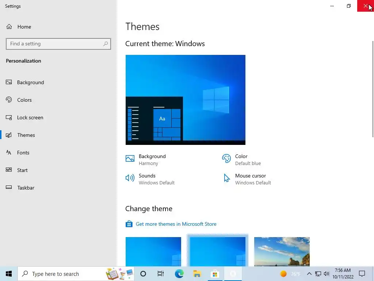Screen dimensions: 374x281
Task: Open Microsoft Store from taskbar
Action: click(x=215, y=274)
